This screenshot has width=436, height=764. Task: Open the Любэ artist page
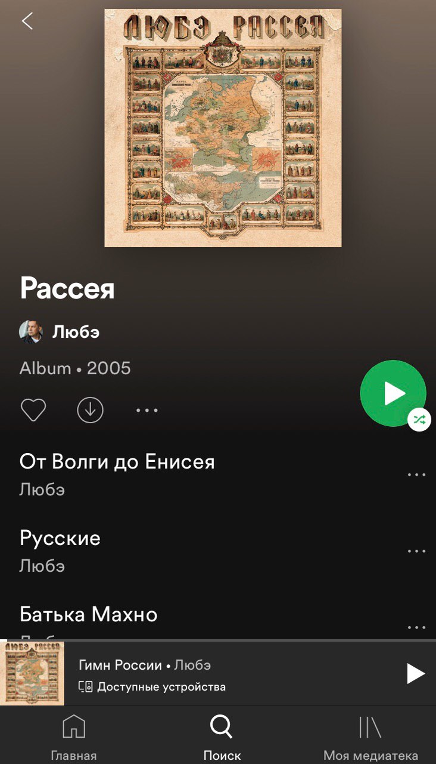pyautogui.click(x=76, y=332)
